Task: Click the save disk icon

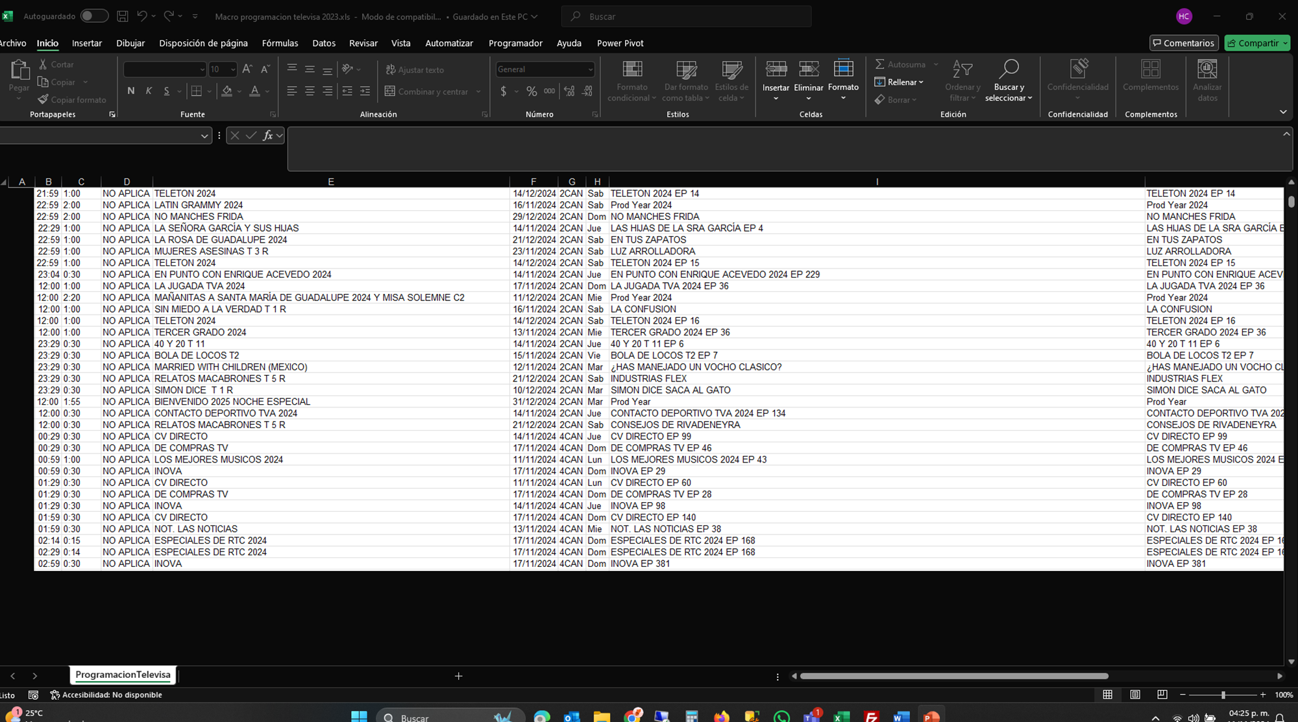Action: pos(123,16)
